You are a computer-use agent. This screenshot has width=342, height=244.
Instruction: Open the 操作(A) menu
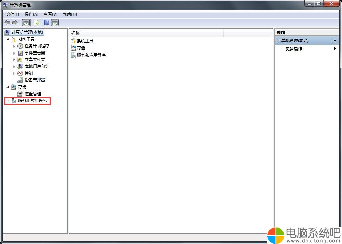[x=31, y=14]
